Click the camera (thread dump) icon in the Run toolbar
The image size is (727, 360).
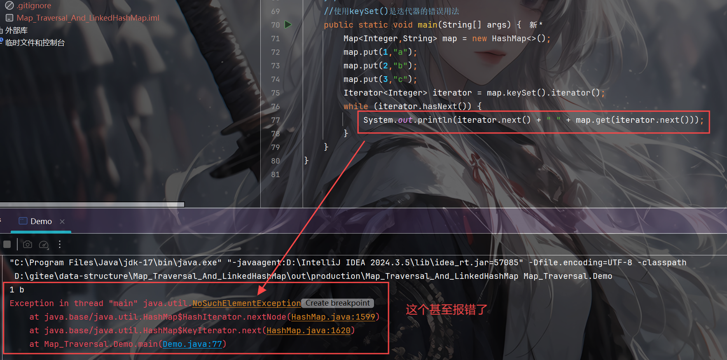pos(28,244)
